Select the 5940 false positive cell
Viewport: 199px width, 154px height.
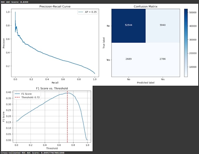coord(163,26)
